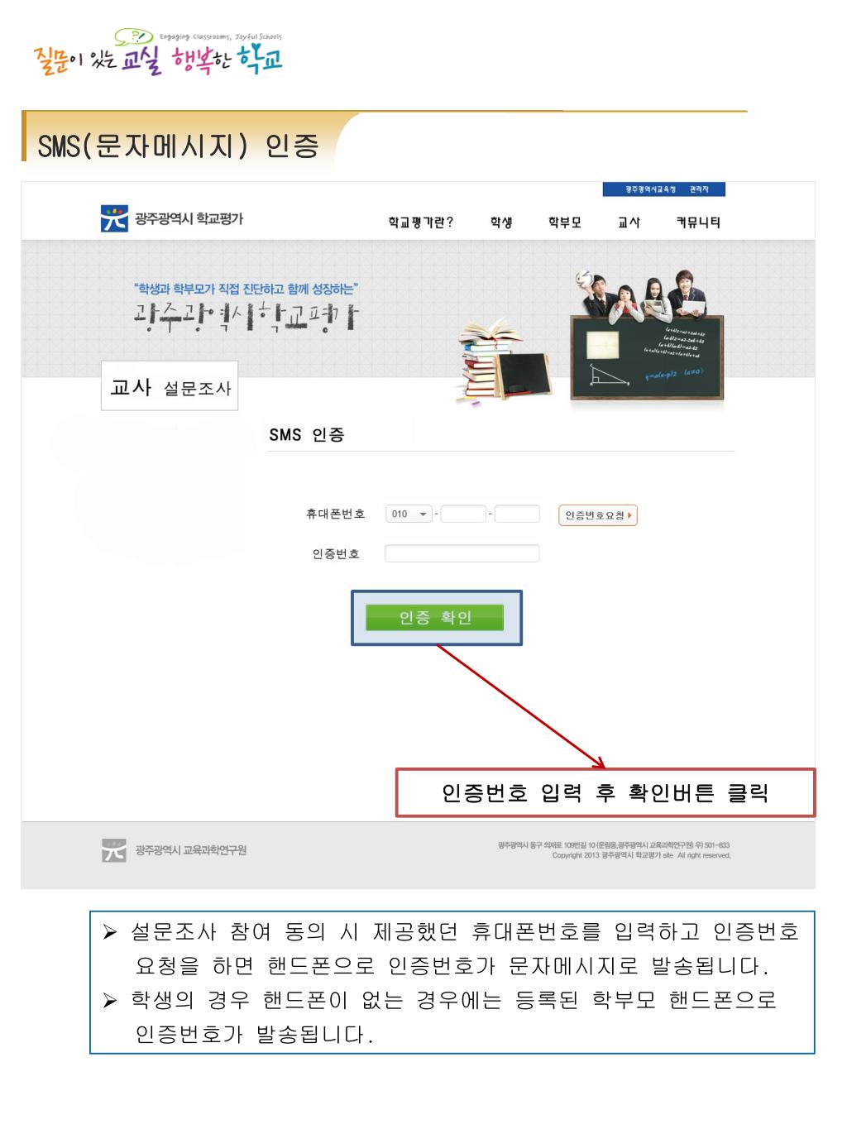Expand the 010 phone prefix dropdown
This screenshot has width=847, height=1129.
[409, 514]
